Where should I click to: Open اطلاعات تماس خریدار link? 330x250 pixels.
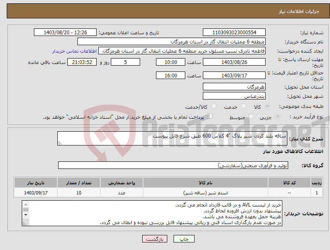coord(74,51)
